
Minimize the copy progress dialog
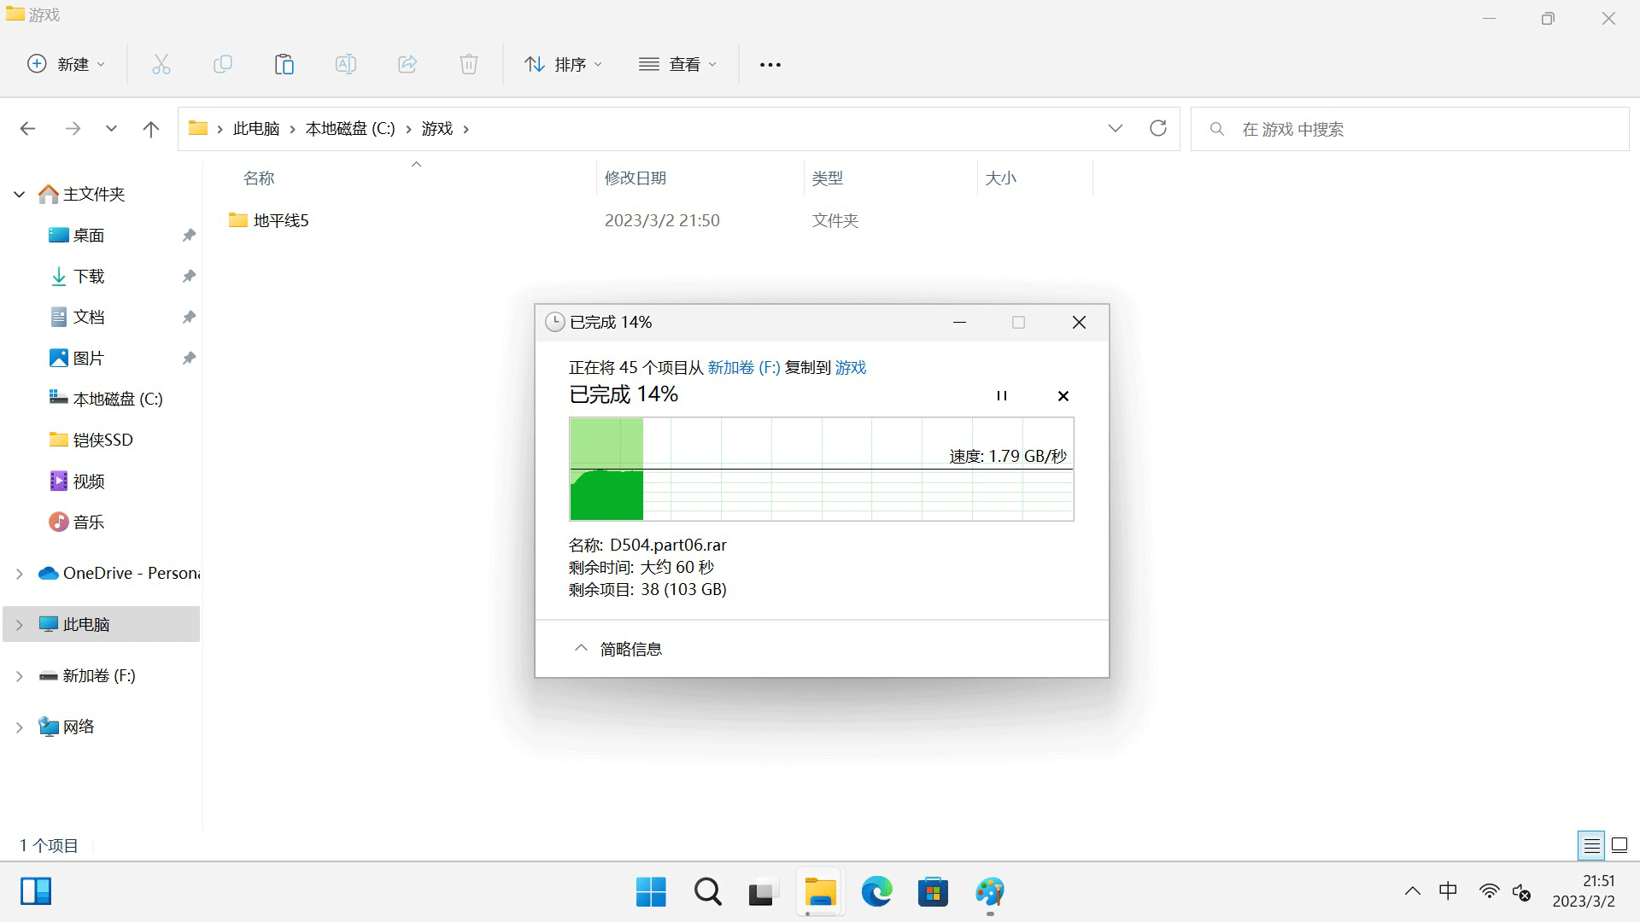(959, 322)
